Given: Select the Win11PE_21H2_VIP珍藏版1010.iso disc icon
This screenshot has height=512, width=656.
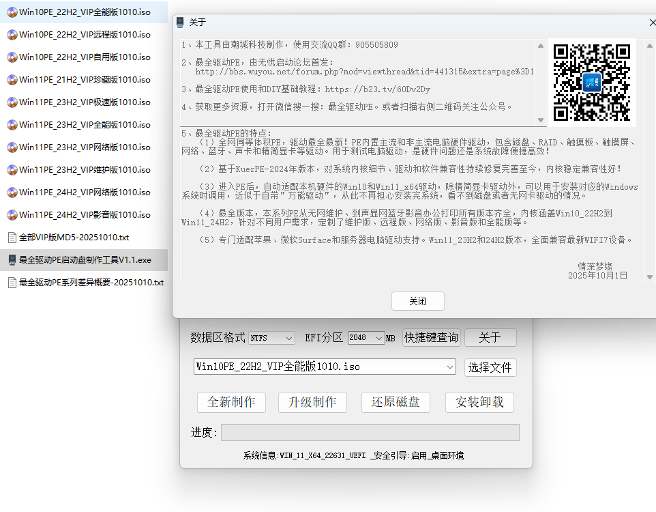Looking at the screenshot, I should pyautogui.click(x=12, y=79).
